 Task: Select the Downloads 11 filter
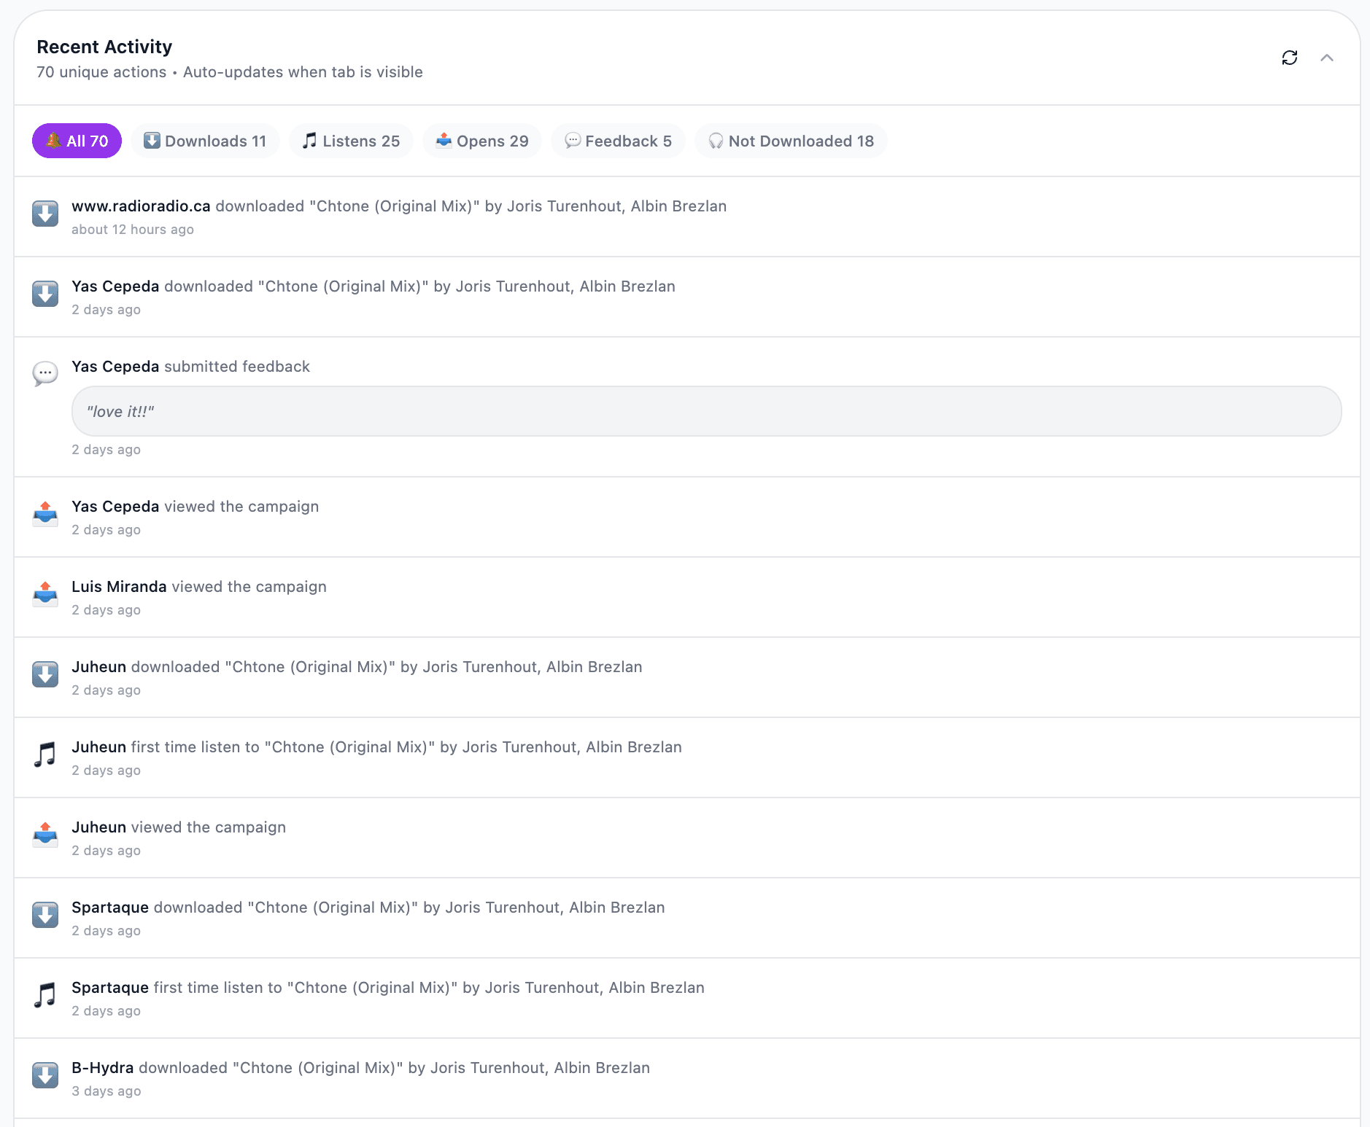pyautogui.click(x=205, y=141)
